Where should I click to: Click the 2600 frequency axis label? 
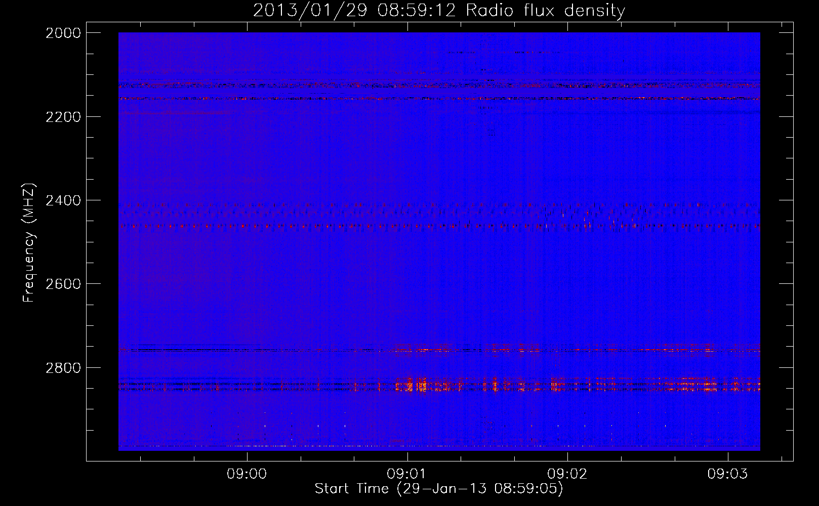(x=63, y=284)
